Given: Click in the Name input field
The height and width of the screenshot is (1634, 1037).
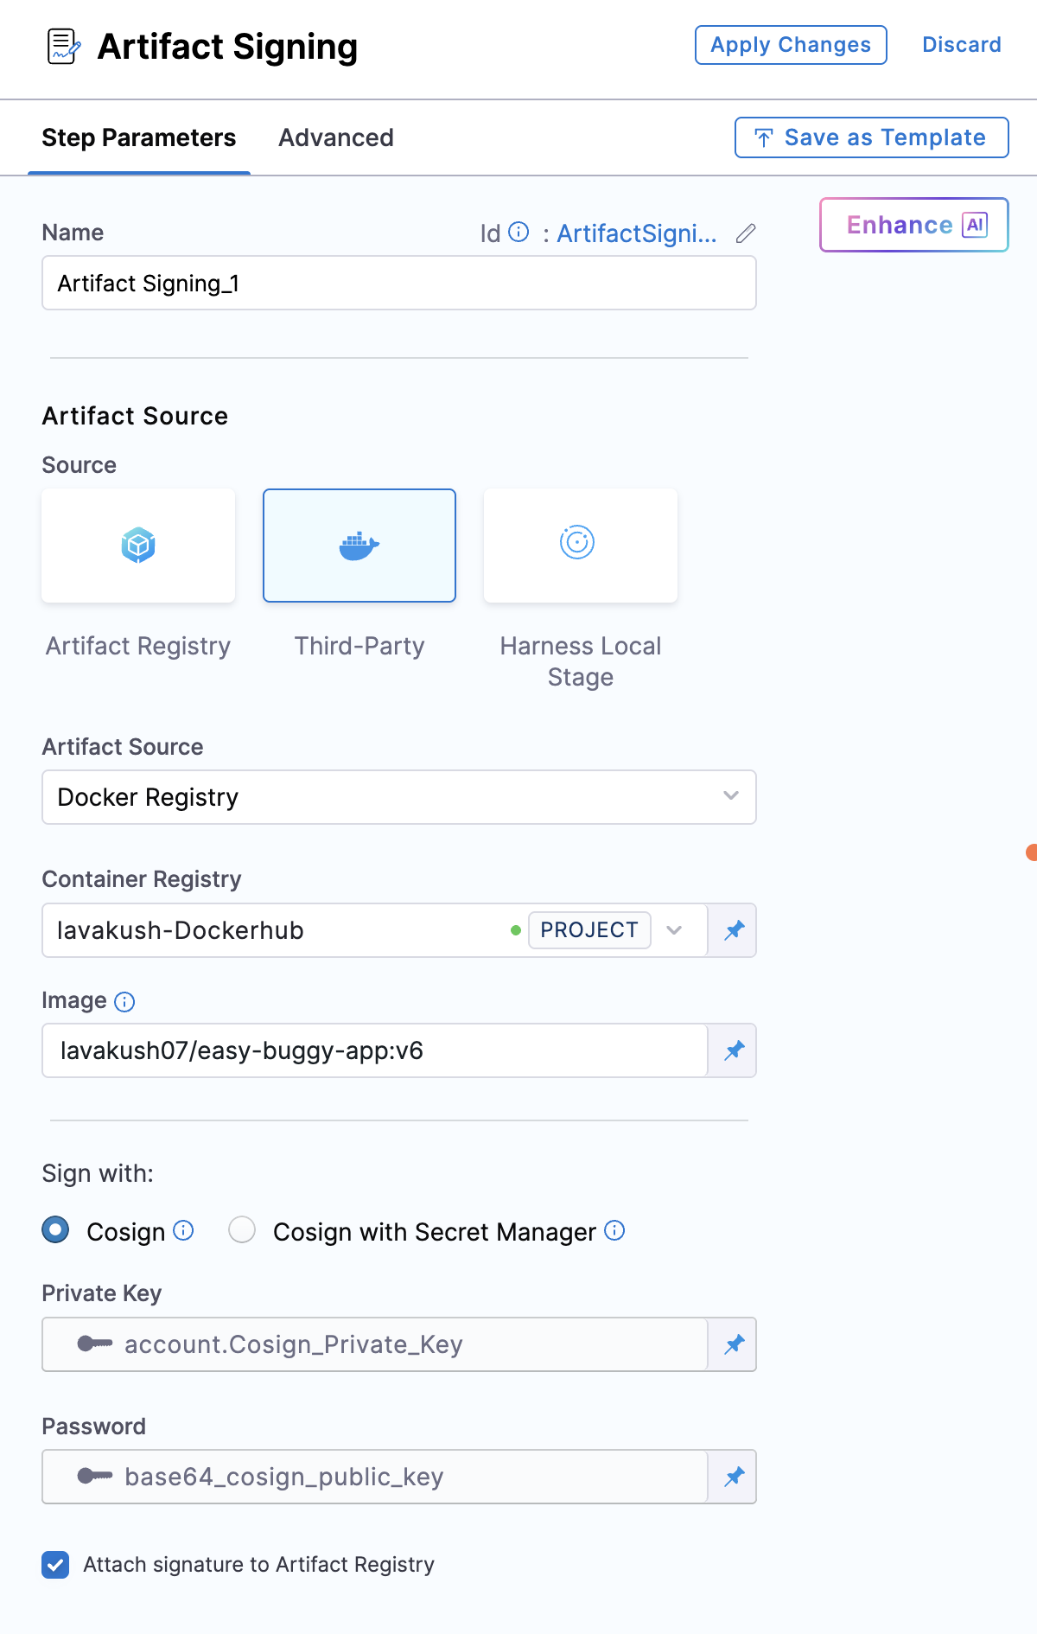Looking at the screenshot, I should [x=398, y=284].
